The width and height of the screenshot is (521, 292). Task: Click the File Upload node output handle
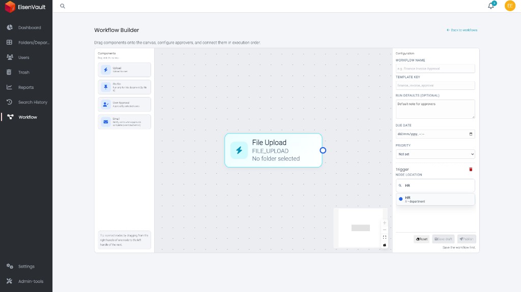tap(323, 150)
